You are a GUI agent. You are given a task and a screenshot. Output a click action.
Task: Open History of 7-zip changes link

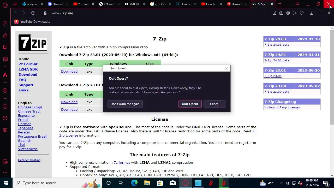(282, 107)
